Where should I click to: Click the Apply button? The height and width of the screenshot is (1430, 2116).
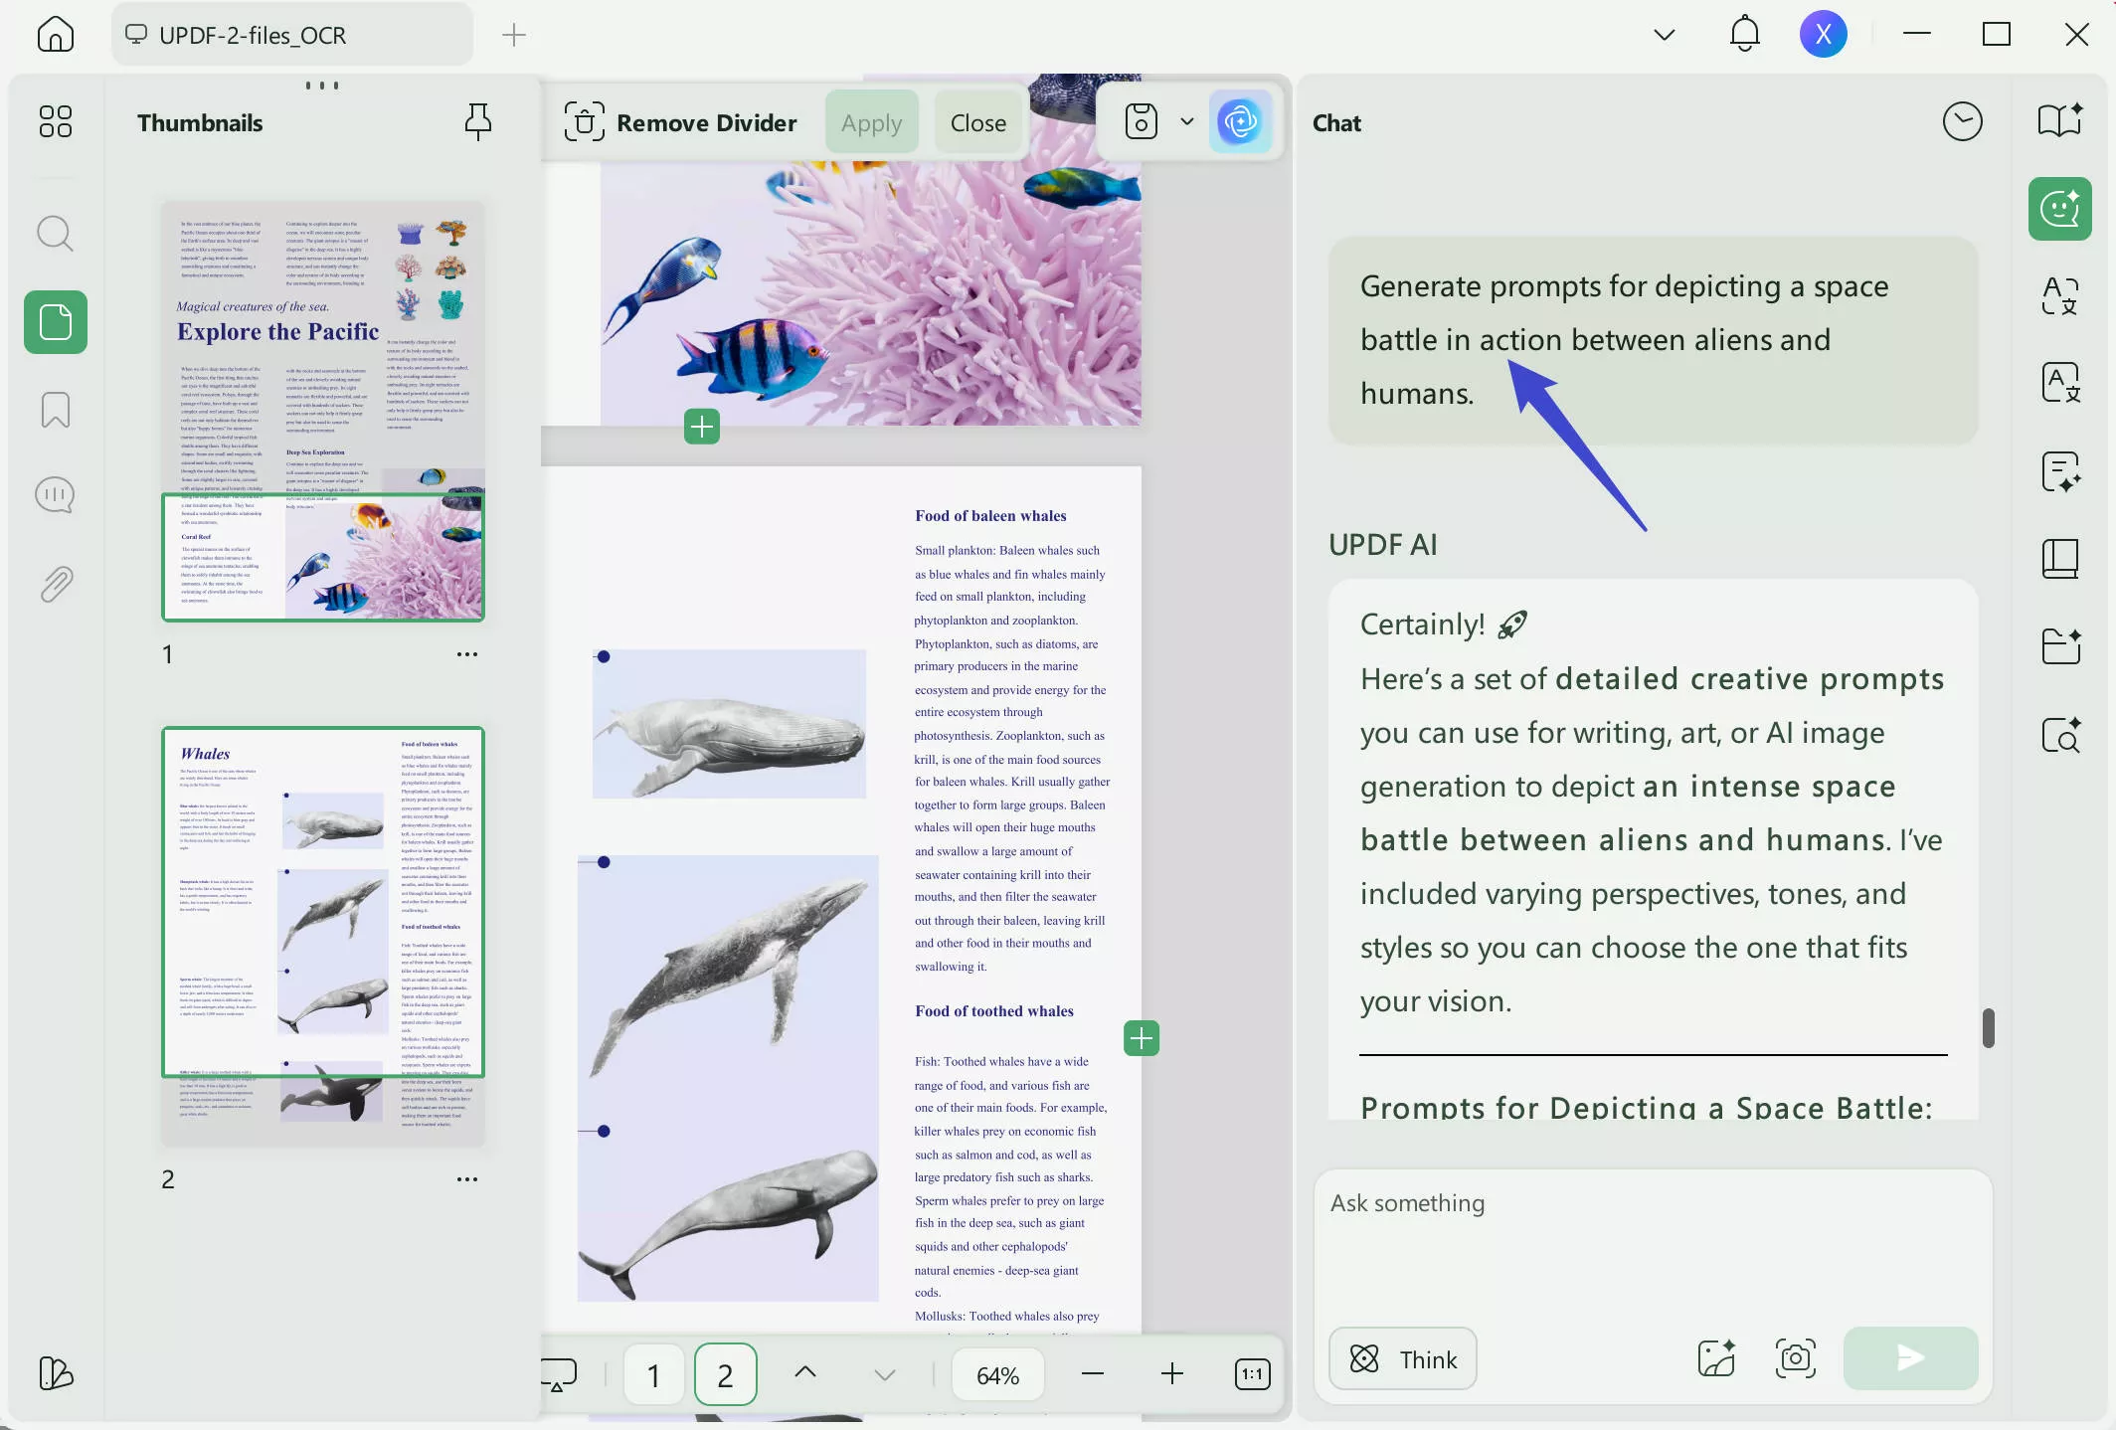pos(871,122)
